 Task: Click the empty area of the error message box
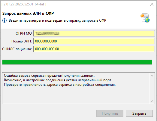click(76, 95)
